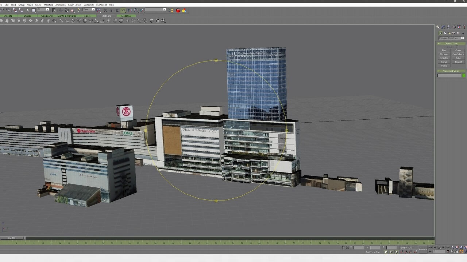This screenshot has height=262, width=467.
Task: Toggle the Animate button
Action: [x=422, y=249]
